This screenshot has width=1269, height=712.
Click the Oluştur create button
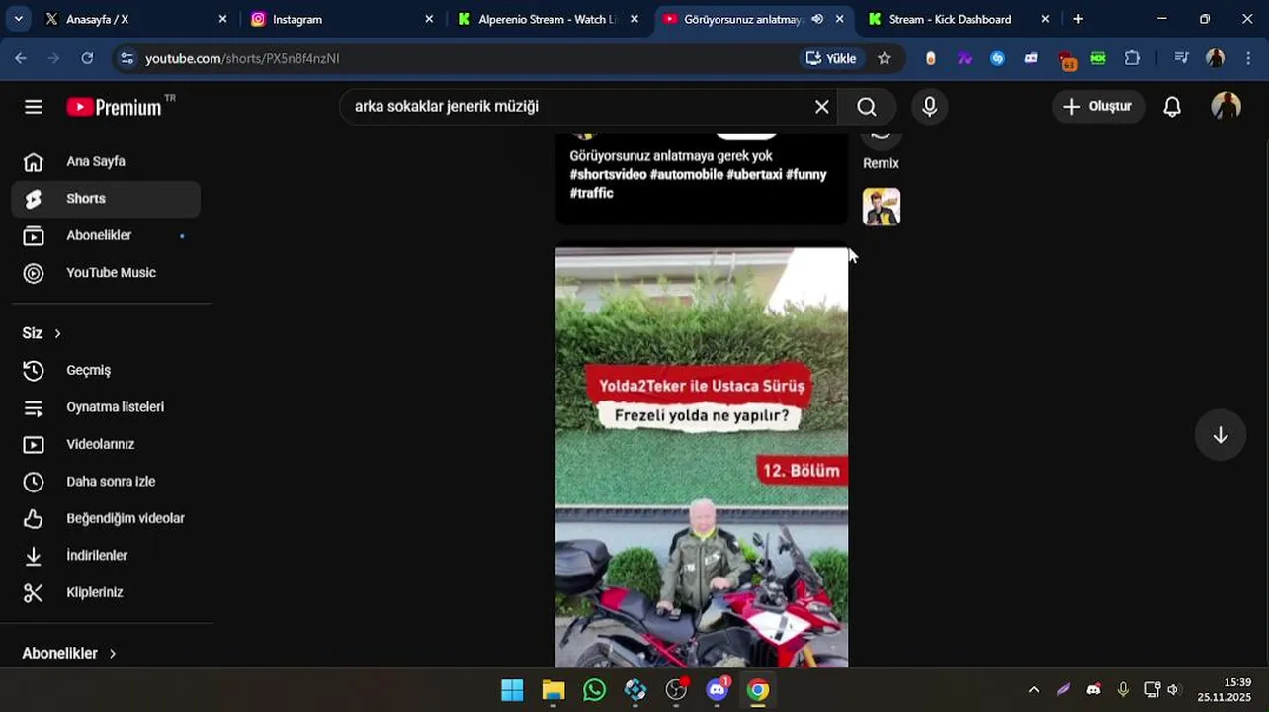tap(1098, 106)
